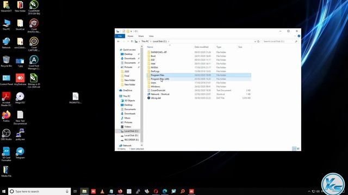Select the PASMUTILI file on desktop

coord(75,98)
